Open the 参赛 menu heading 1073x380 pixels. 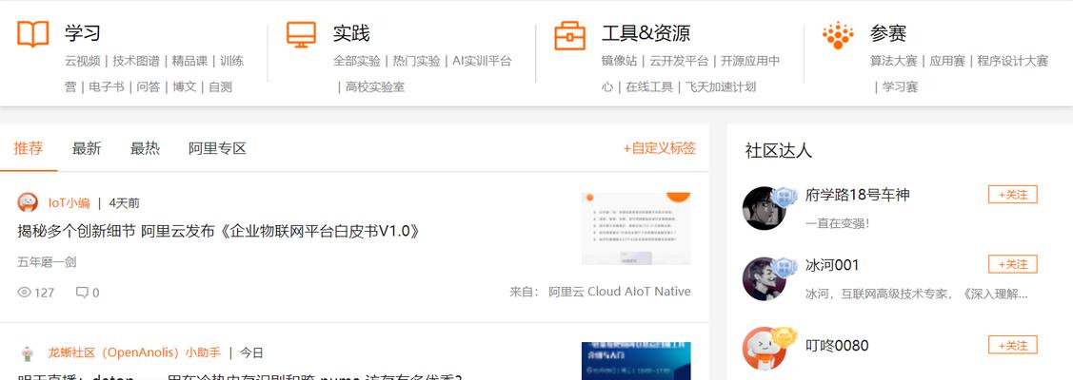(x=888, y=32)
